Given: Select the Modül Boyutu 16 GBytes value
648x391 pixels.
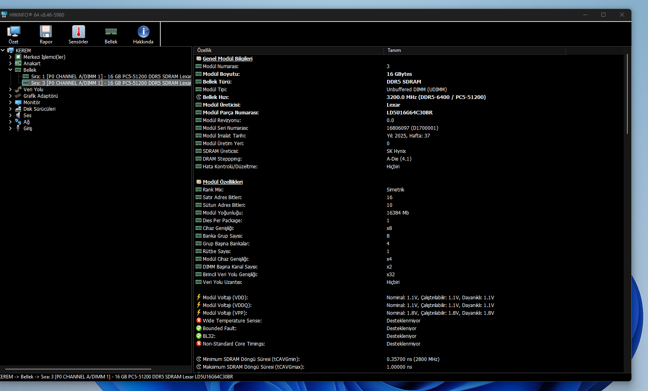Looking at the screenshot, I should point(399,74).
